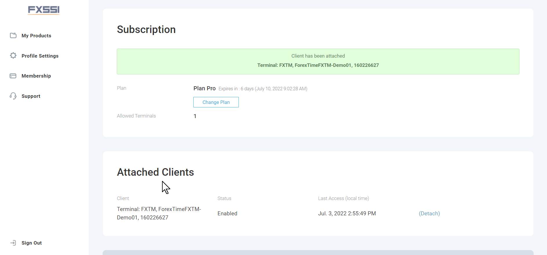The height and width of the screenshot is (255, 547).
Task: Select the terminal details in the green banner
Action: tap(318, 65)
